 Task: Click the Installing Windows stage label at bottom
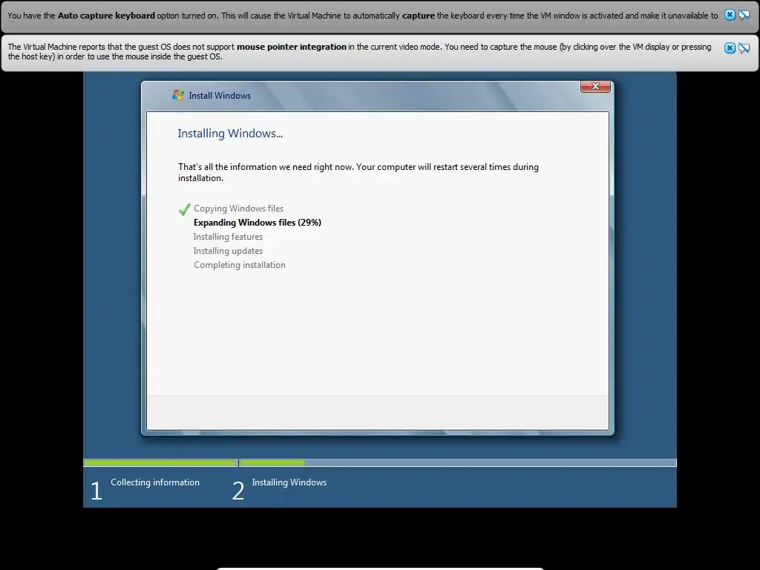289,482
